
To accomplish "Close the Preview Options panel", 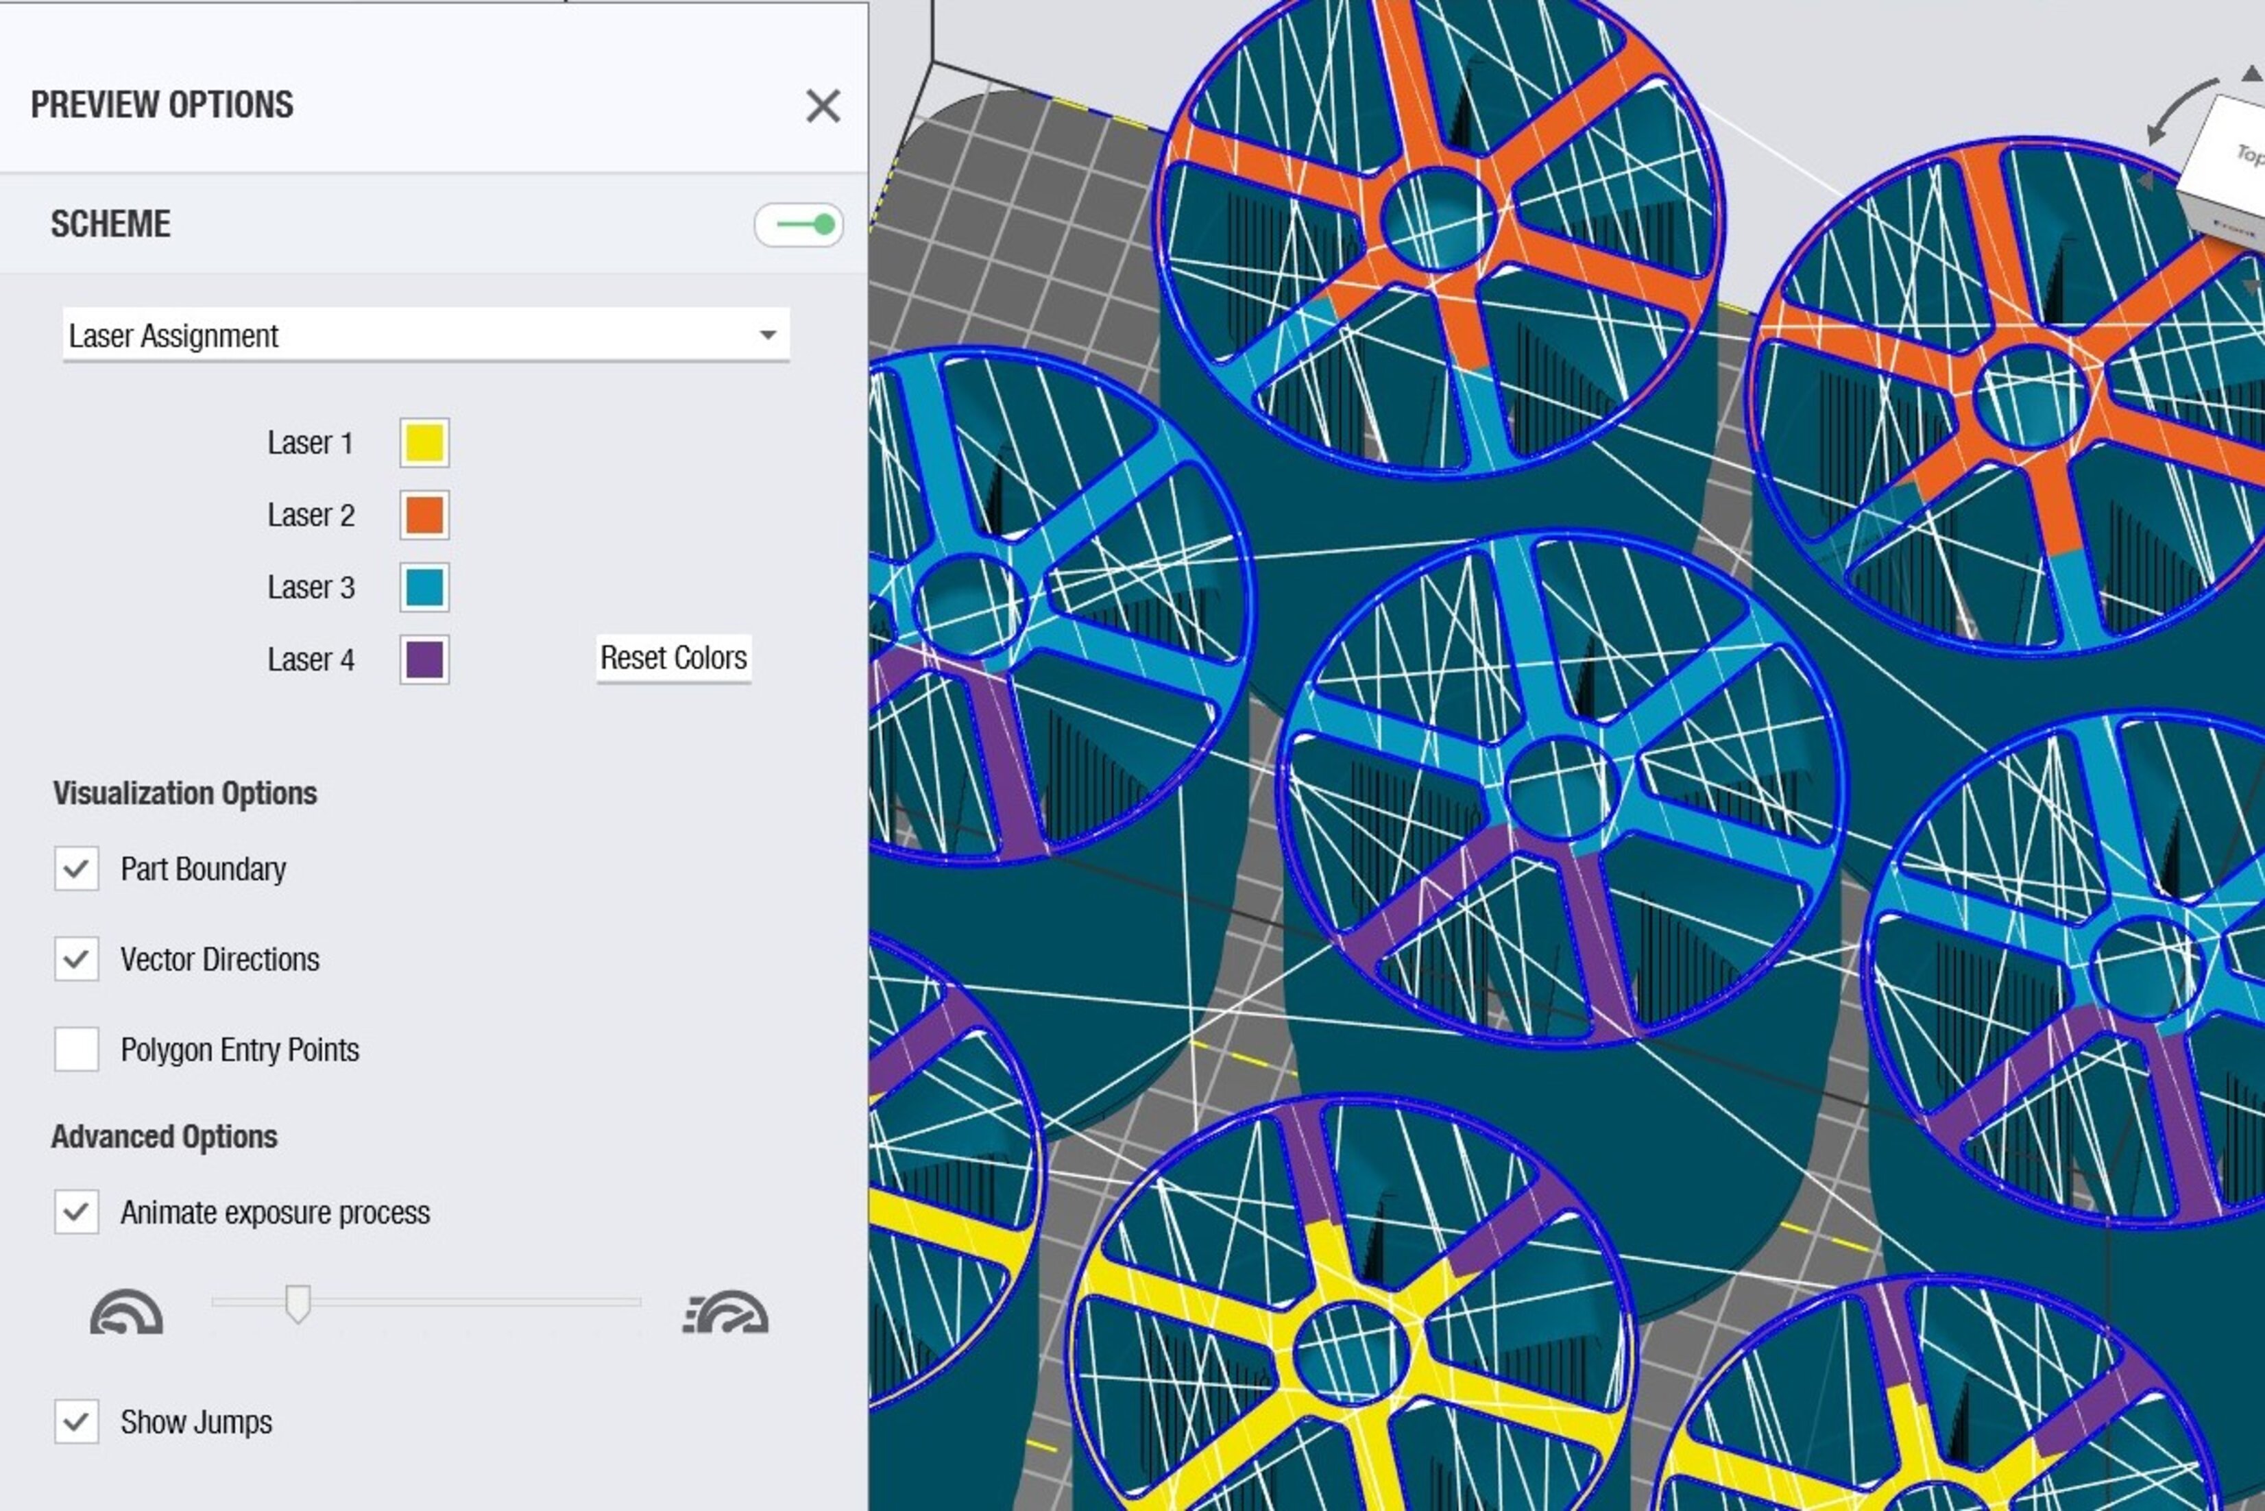I will point(824,106).
